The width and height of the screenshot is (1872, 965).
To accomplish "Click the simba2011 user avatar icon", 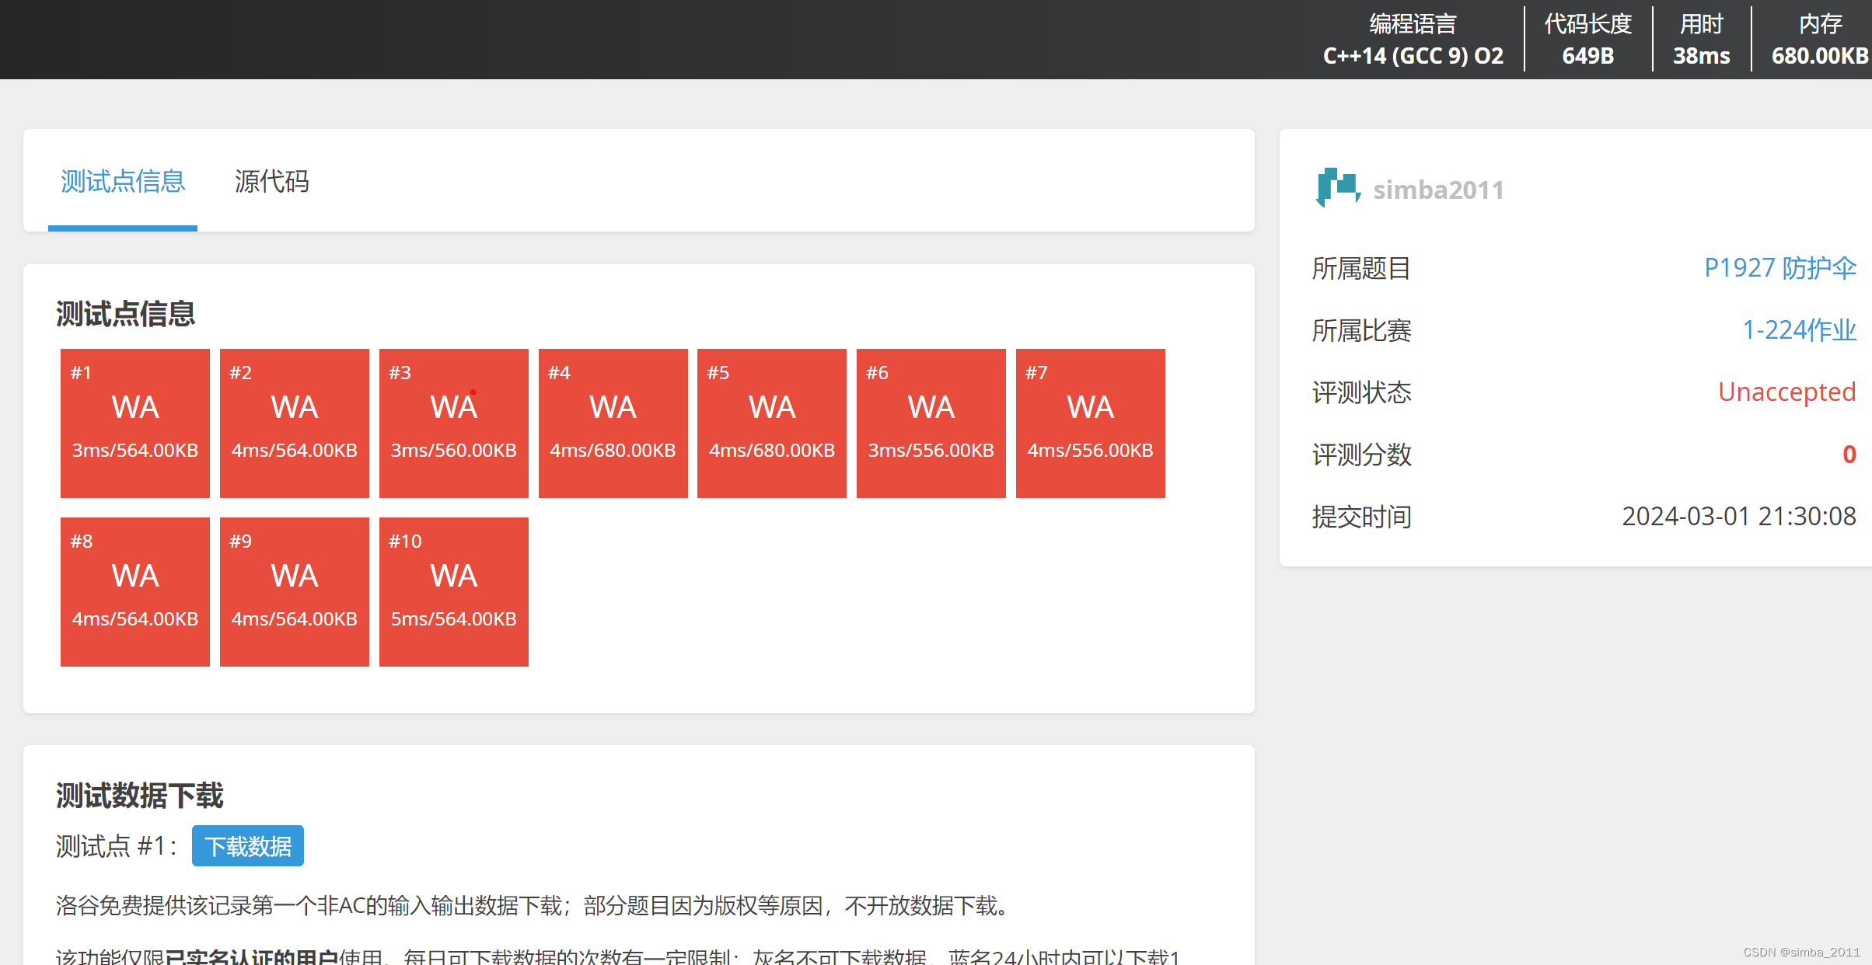I will click(x=1337, y=188).
